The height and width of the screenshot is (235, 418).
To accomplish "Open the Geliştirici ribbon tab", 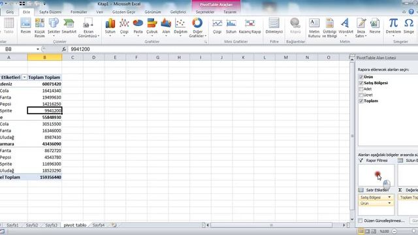I will click(x=178, y=12).
